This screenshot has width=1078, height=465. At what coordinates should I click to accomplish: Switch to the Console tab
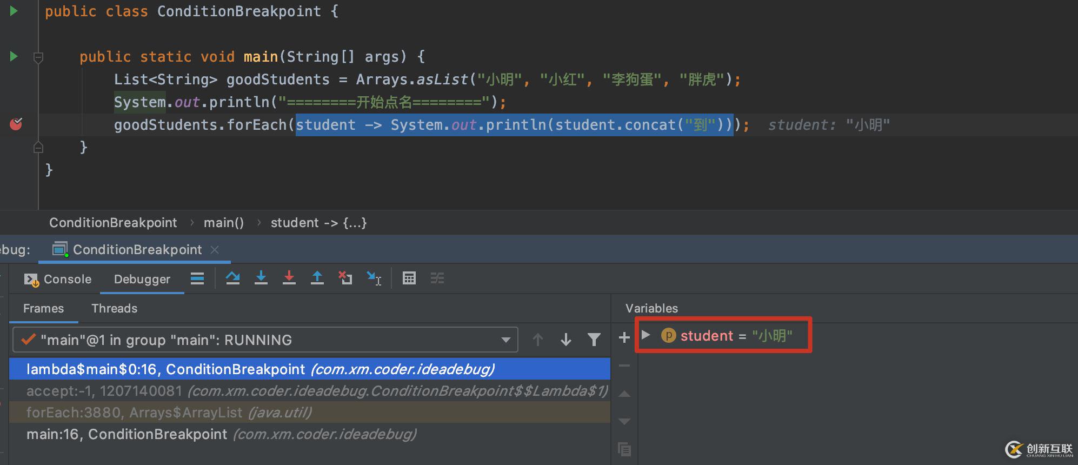[x=58, y=279]
